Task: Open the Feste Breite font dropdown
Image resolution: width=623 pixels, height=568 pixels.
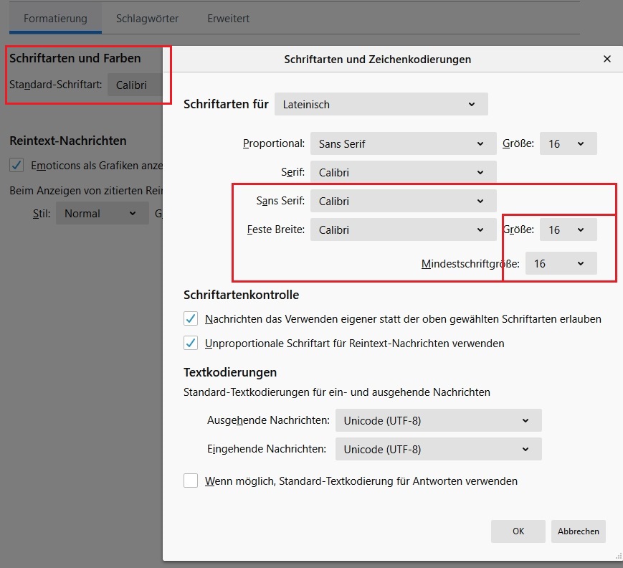Action: pos(402,229)
